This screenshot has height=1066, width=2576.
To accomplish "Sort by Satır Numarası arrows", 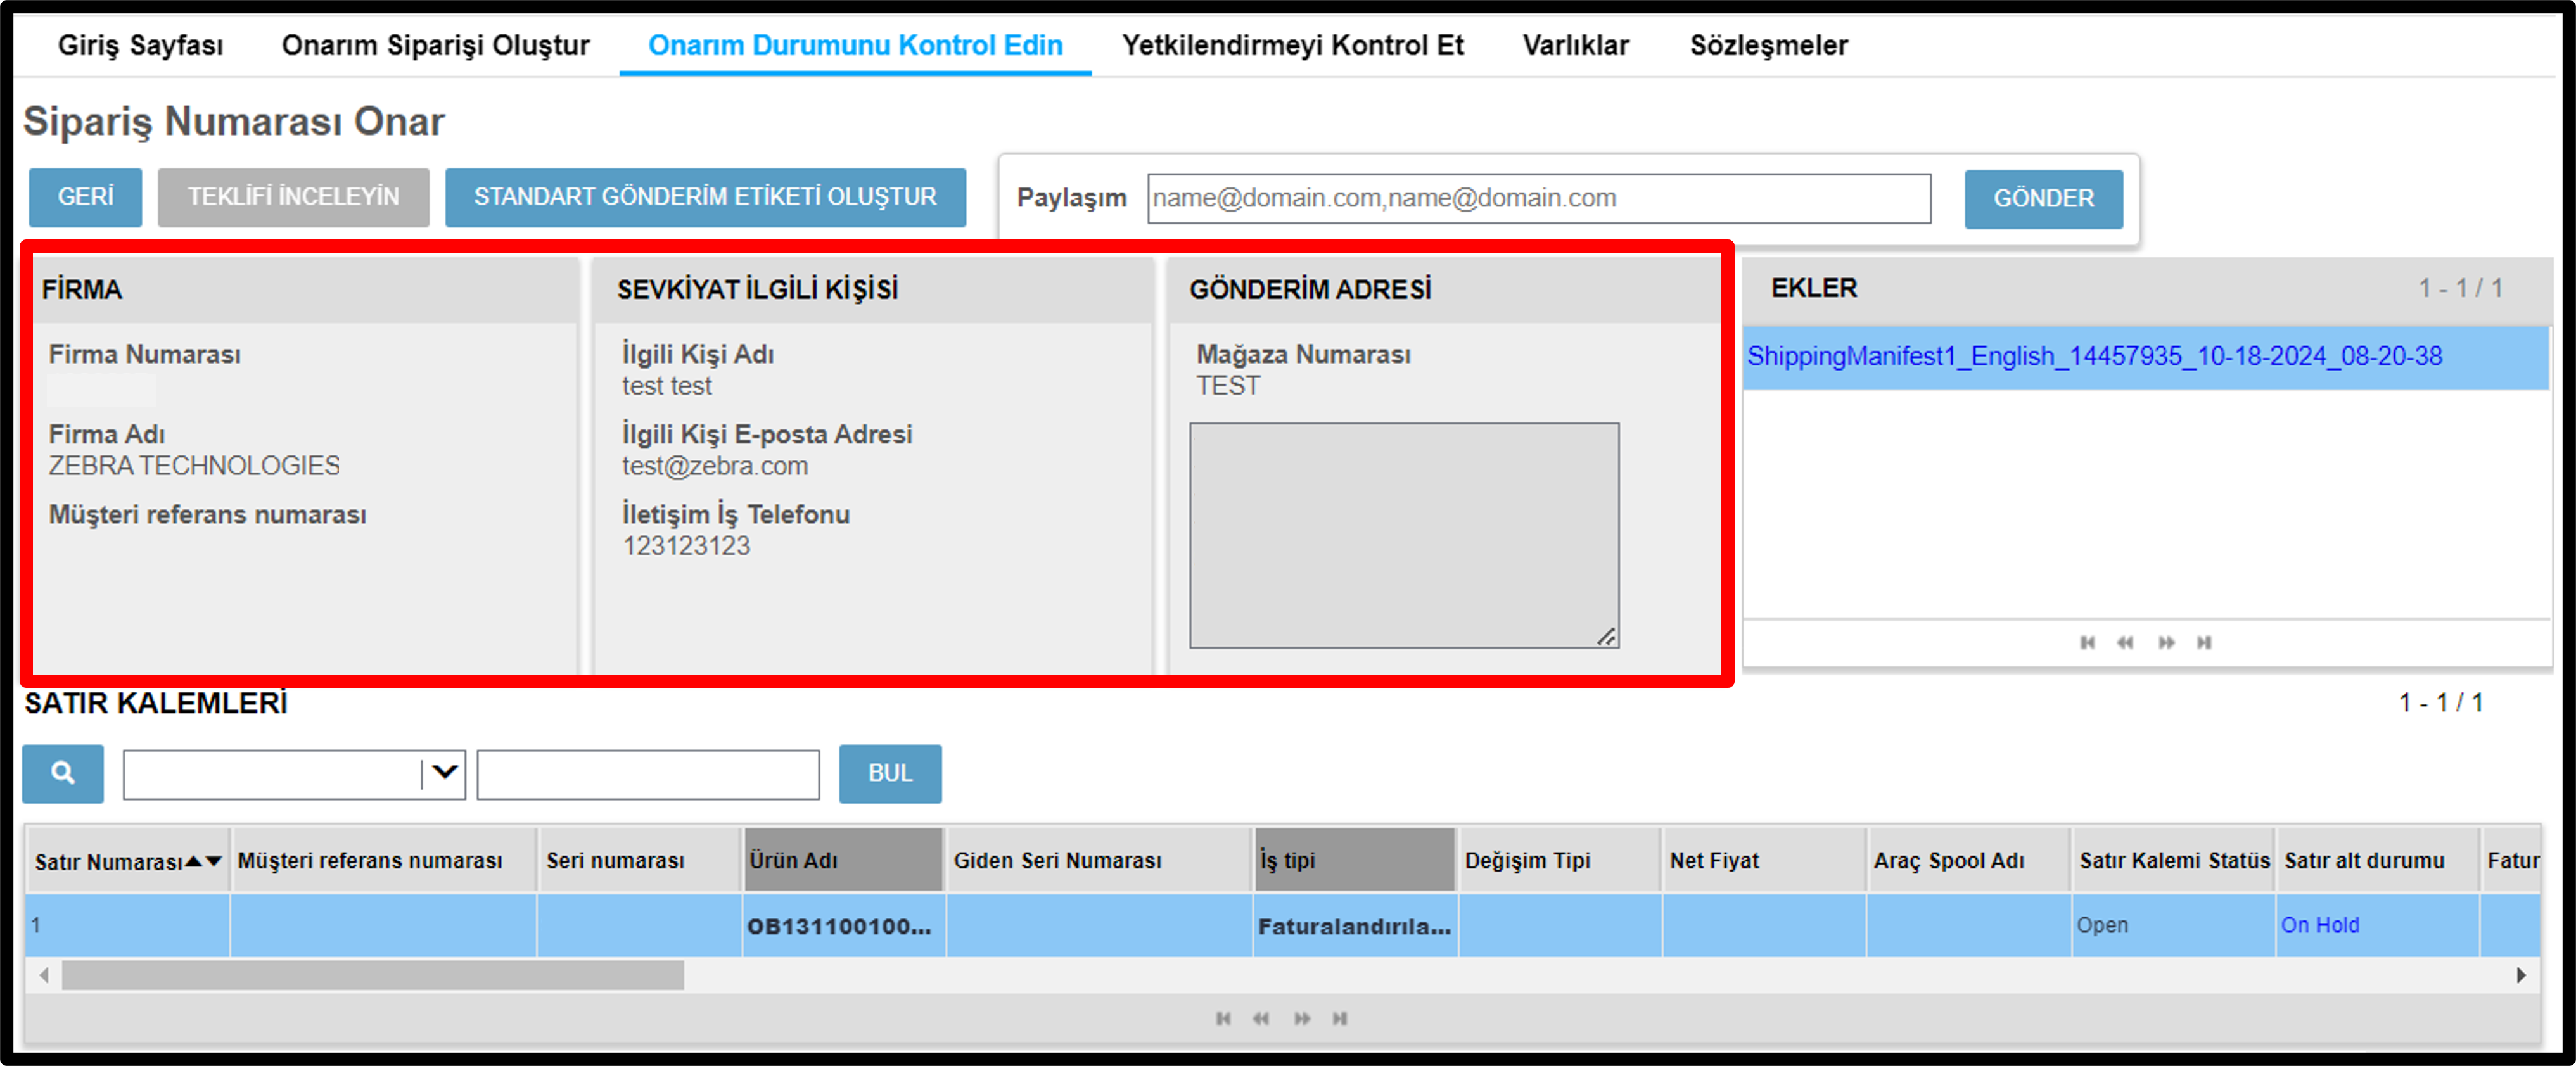I will 203,861.
